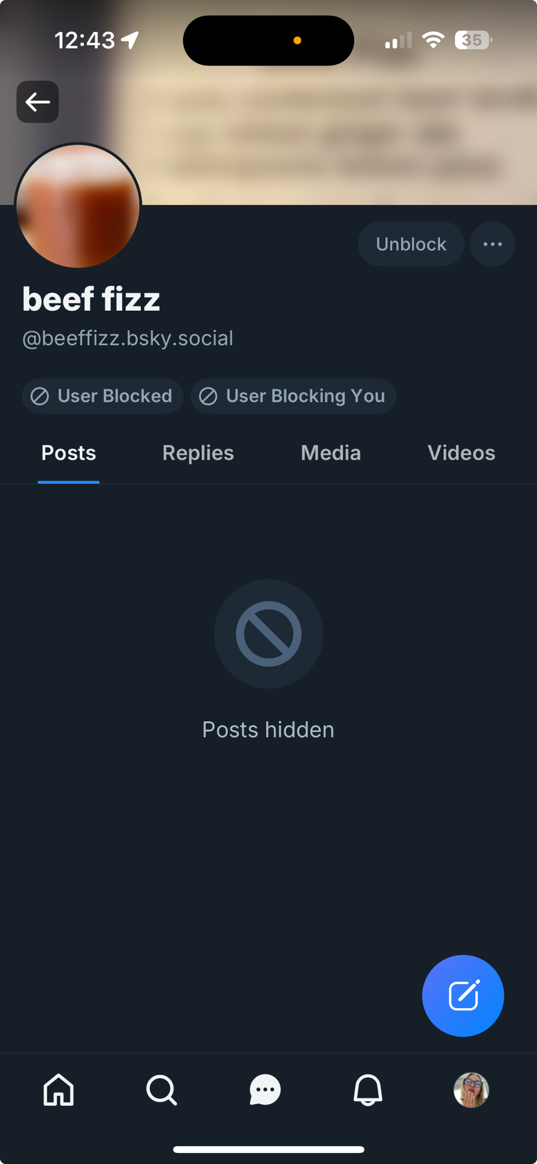Switch to the Videos tab
This screenshot has height=1164, width=537.
click(x=461, y=453)
